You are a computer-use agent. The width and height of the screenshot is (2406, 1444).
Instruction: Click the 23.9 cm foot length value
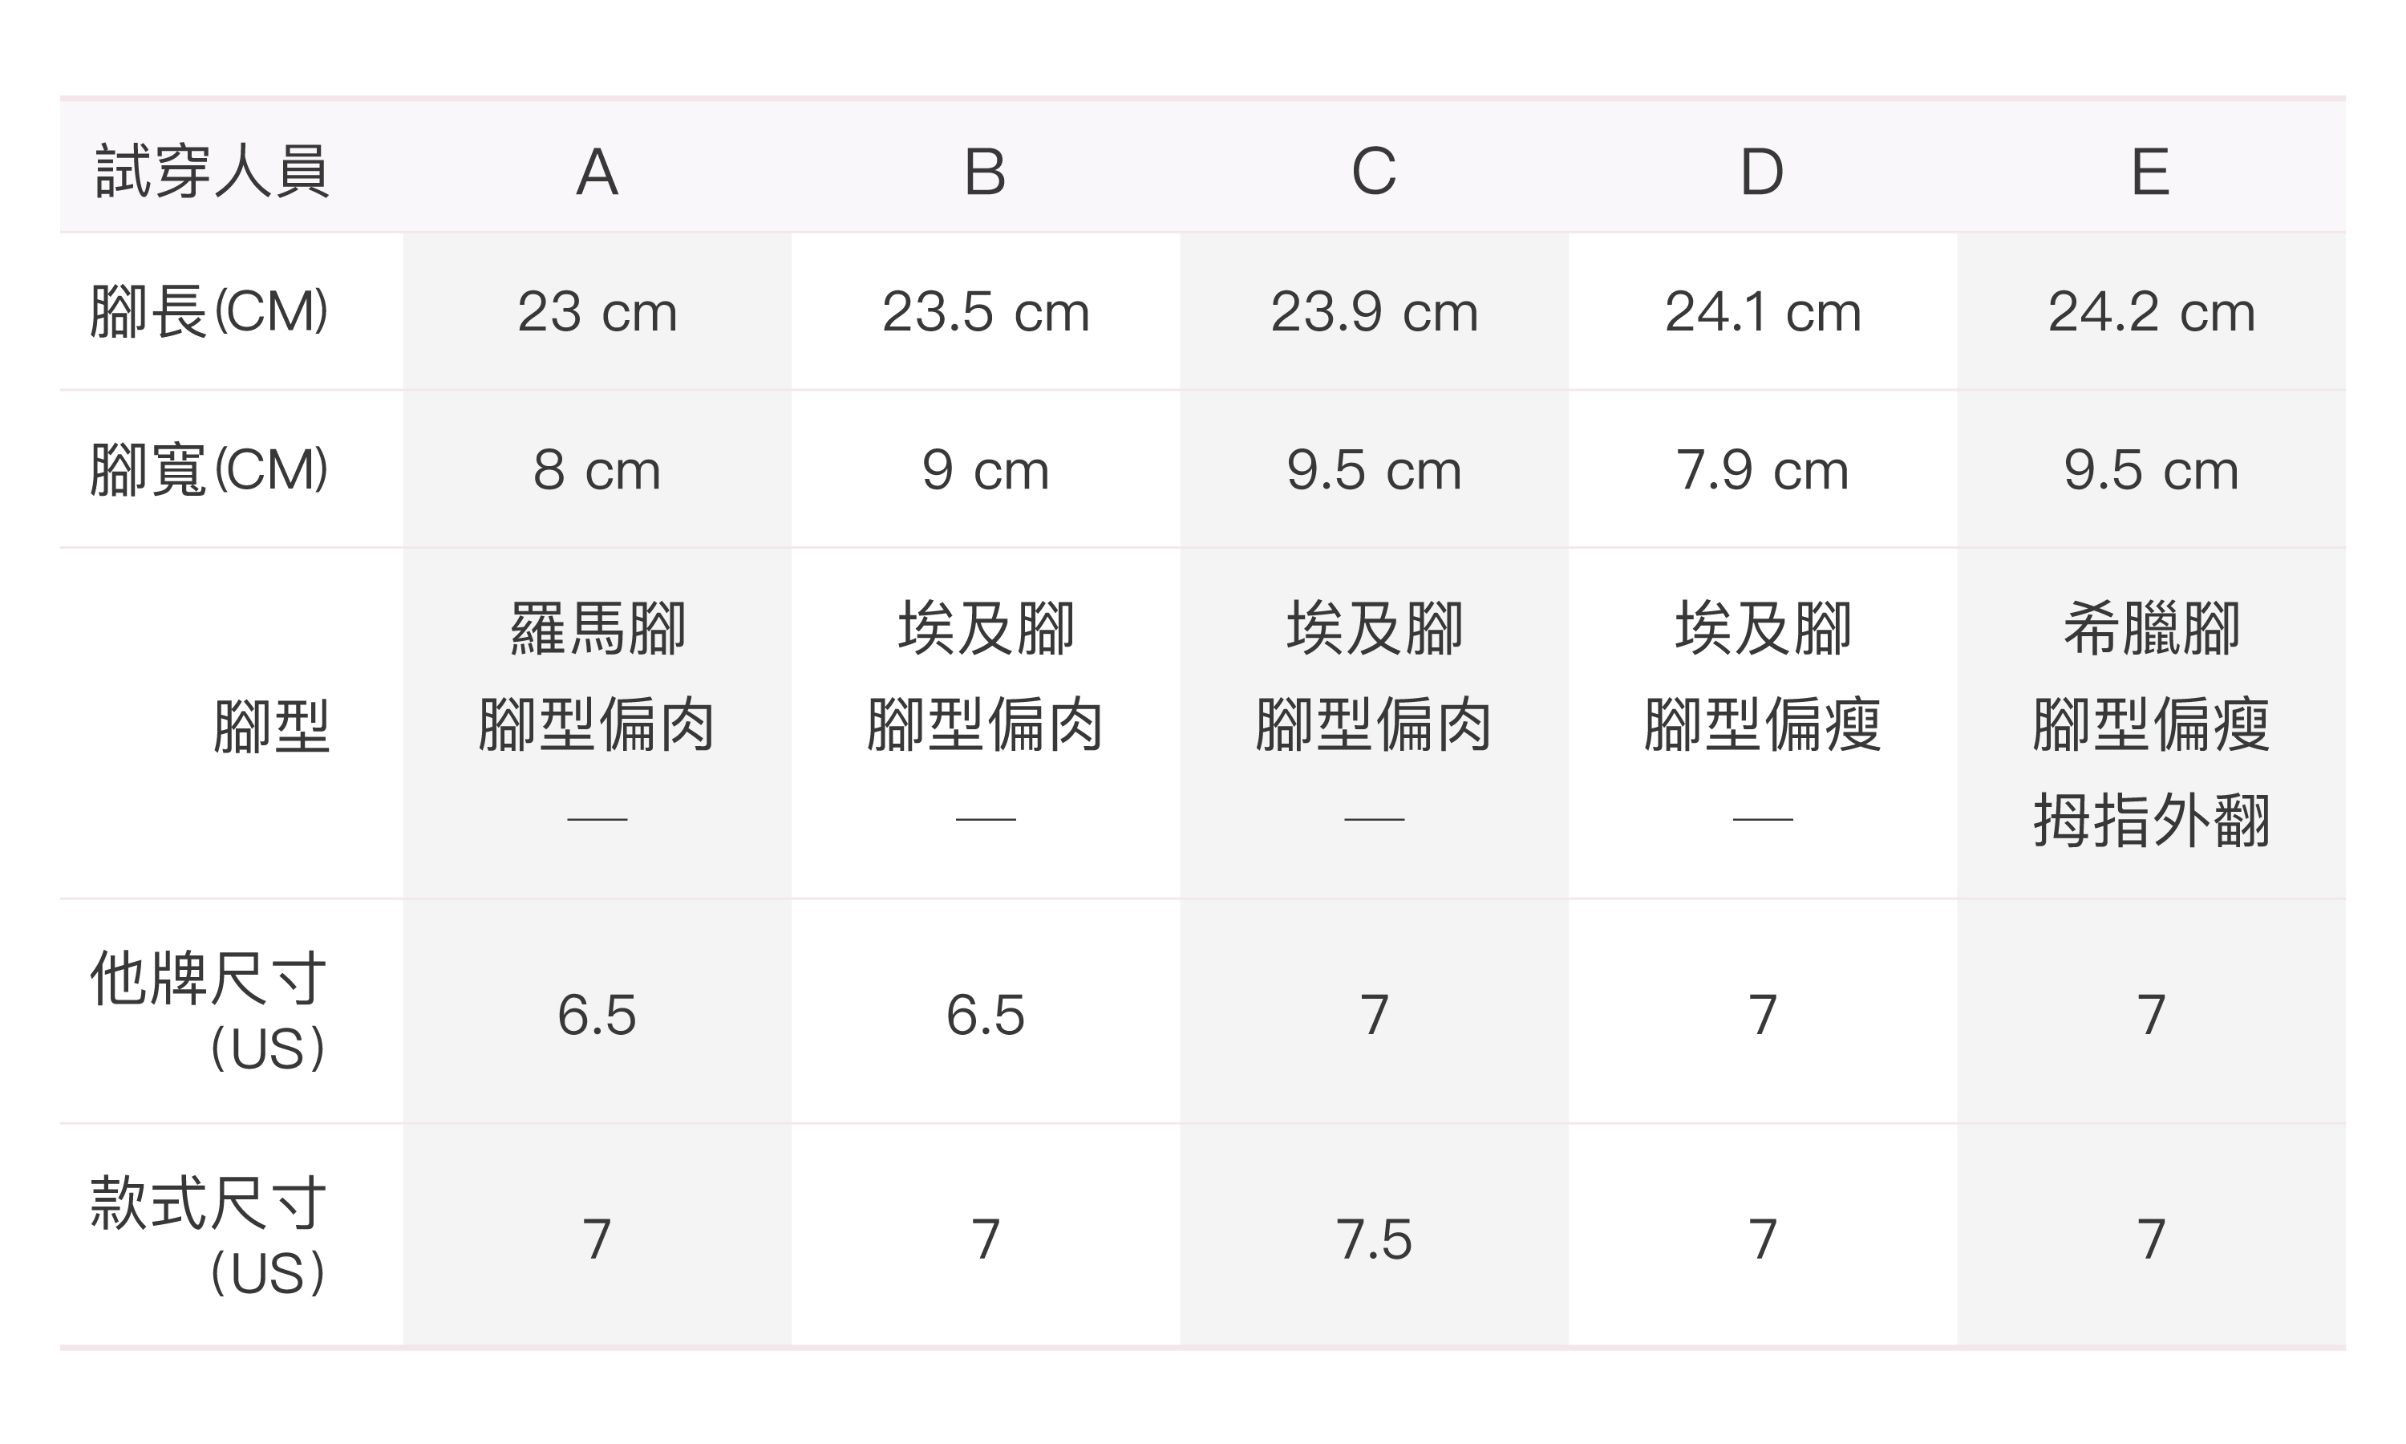pyautogui.click(x=1373, y=312)
